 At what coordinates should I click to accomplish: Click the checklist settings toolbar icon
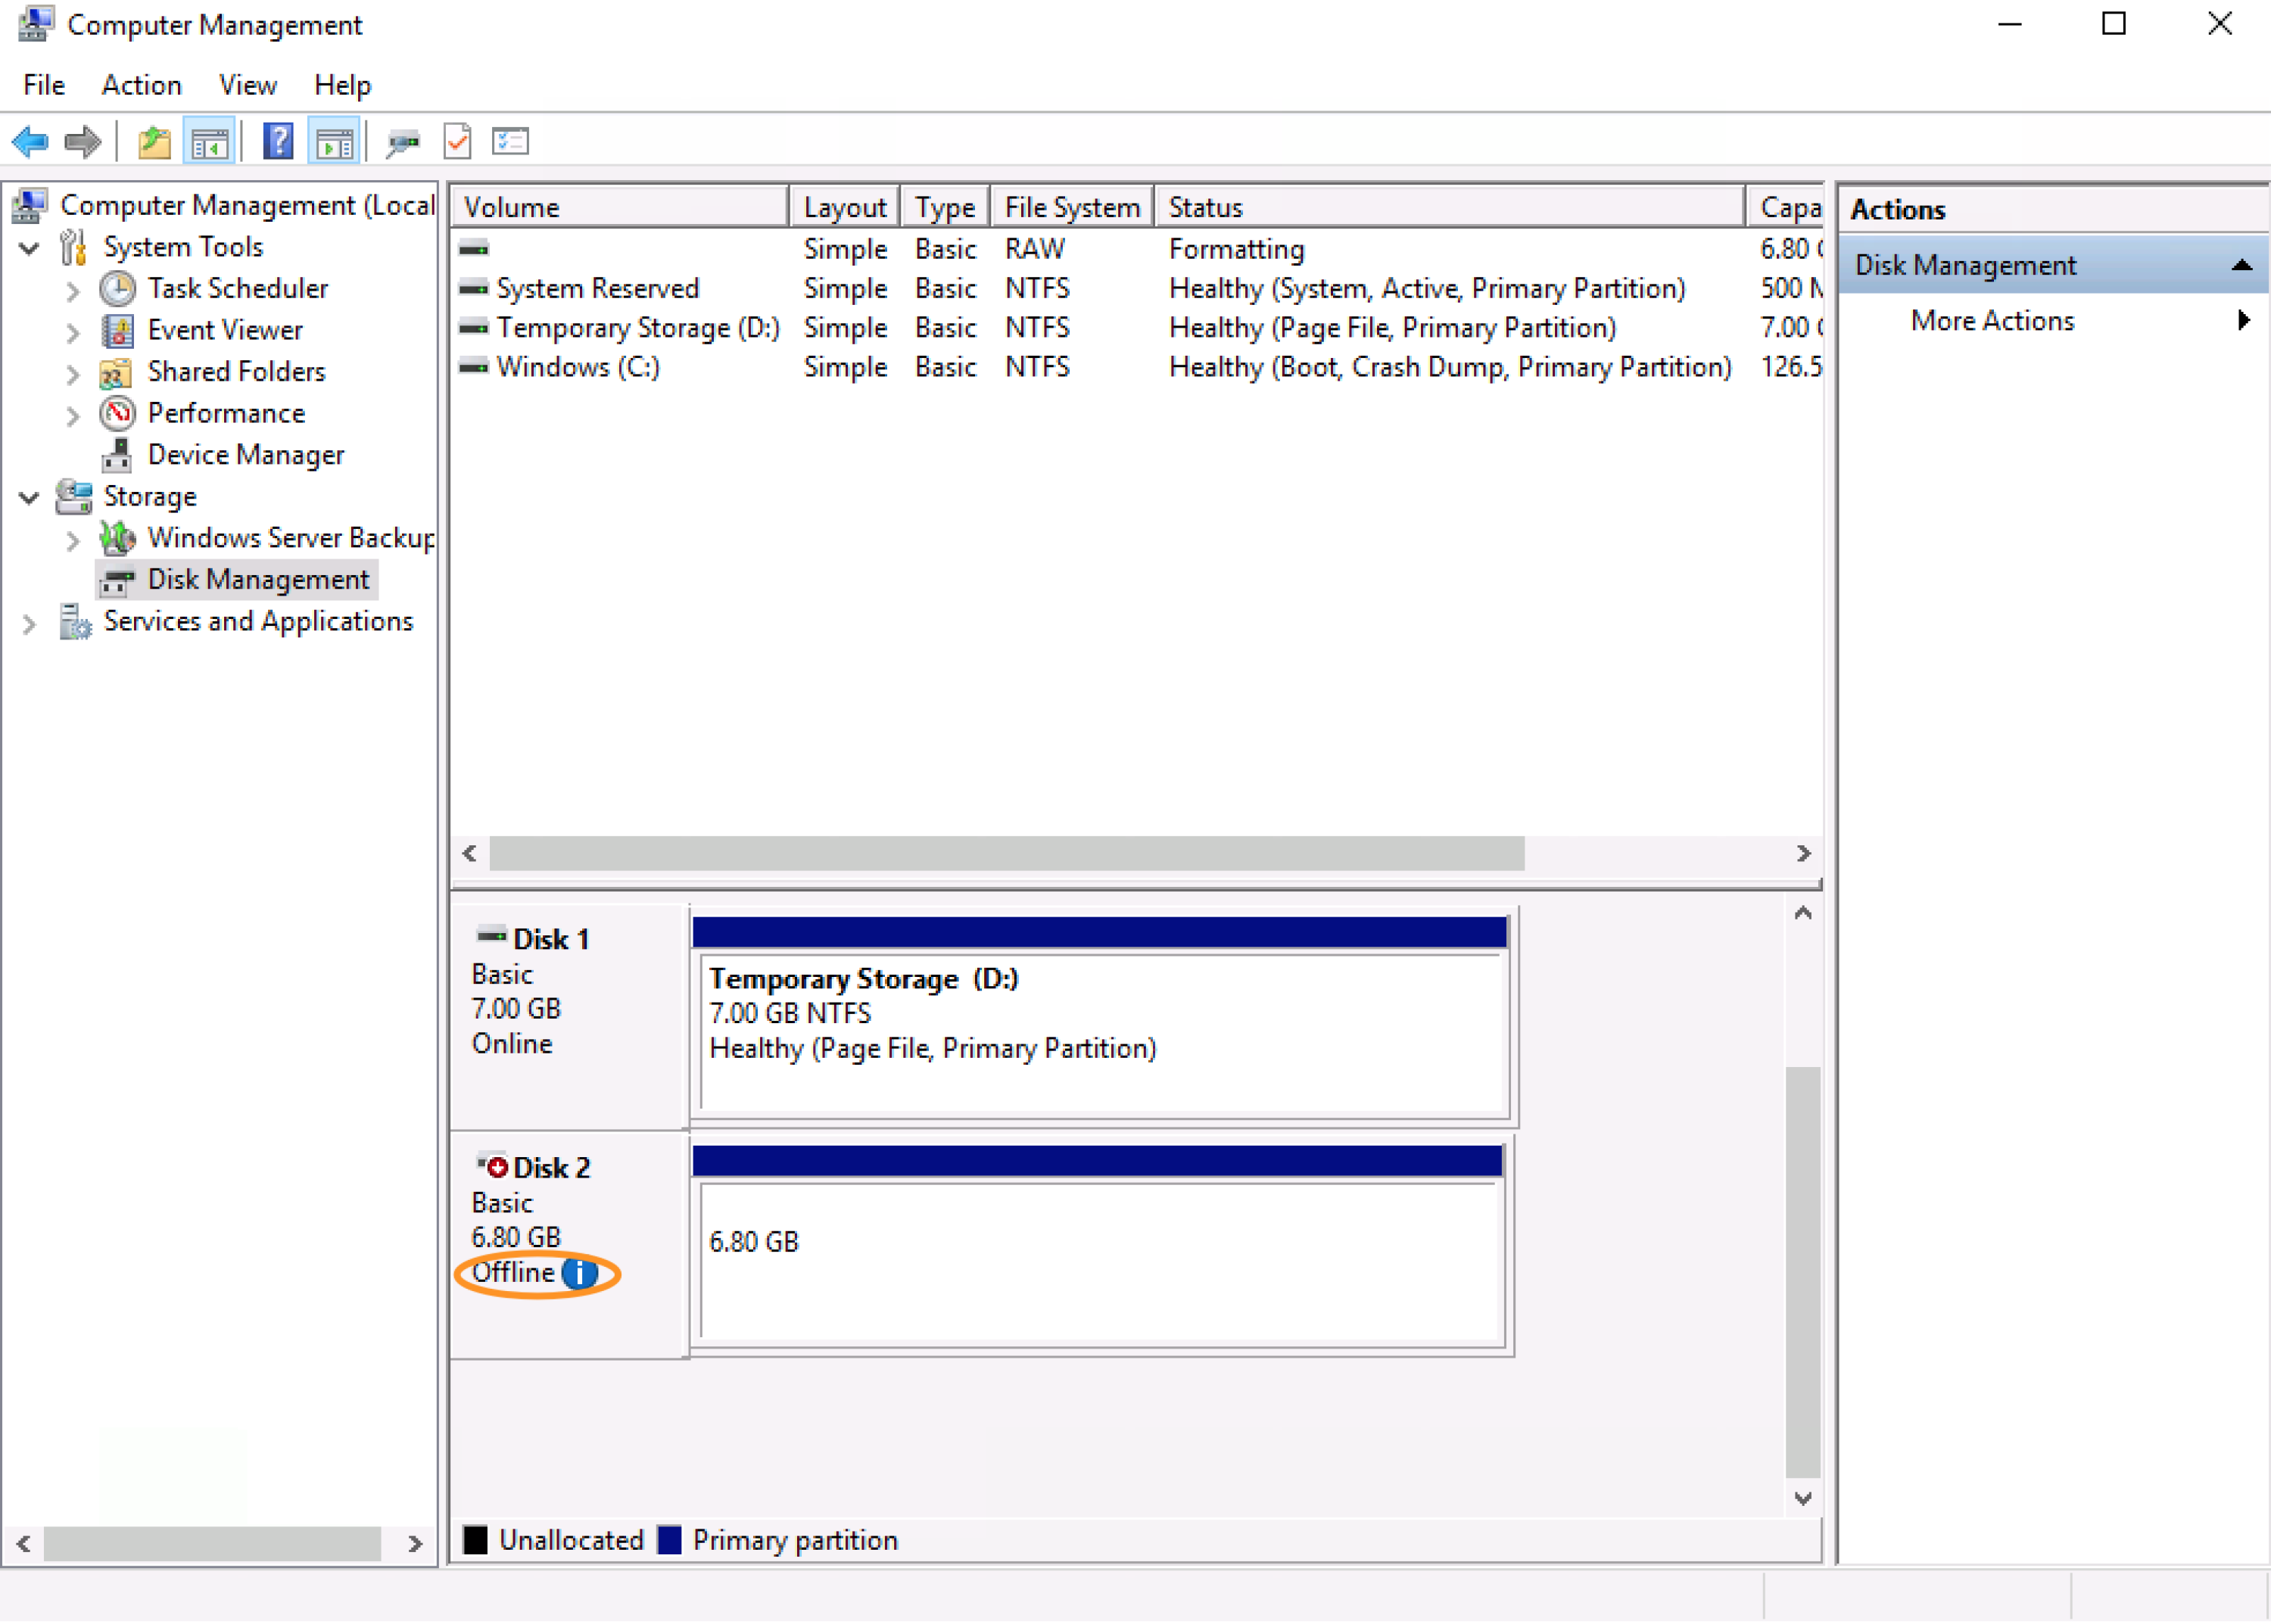(x=510, y=142)
